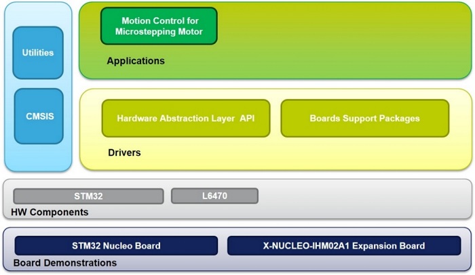Select the STM32 Nucleo Board bar
This screenshot has height=275, width=475.
coord(116,246)
